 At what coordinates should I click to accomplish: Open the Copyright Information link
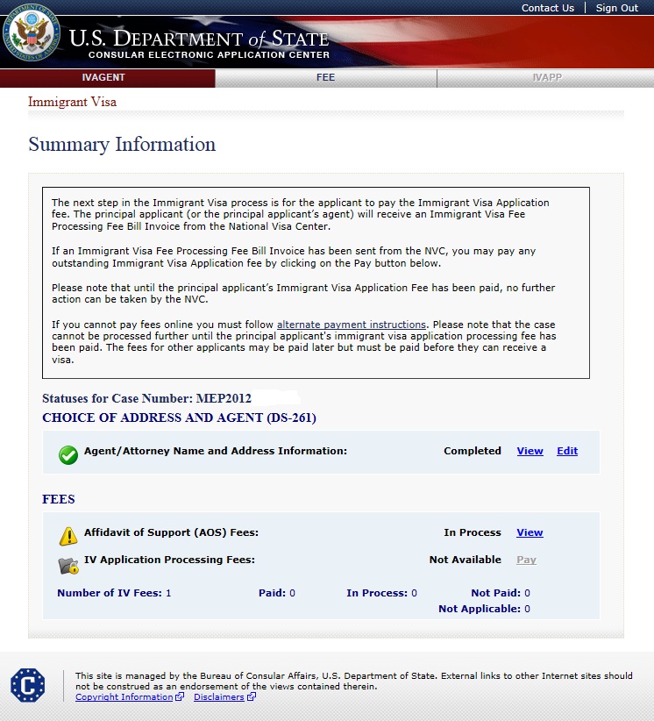point(124,697)
